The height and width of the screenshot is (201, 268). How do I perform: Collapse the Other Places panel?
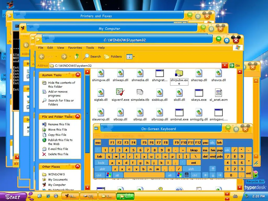77,166
